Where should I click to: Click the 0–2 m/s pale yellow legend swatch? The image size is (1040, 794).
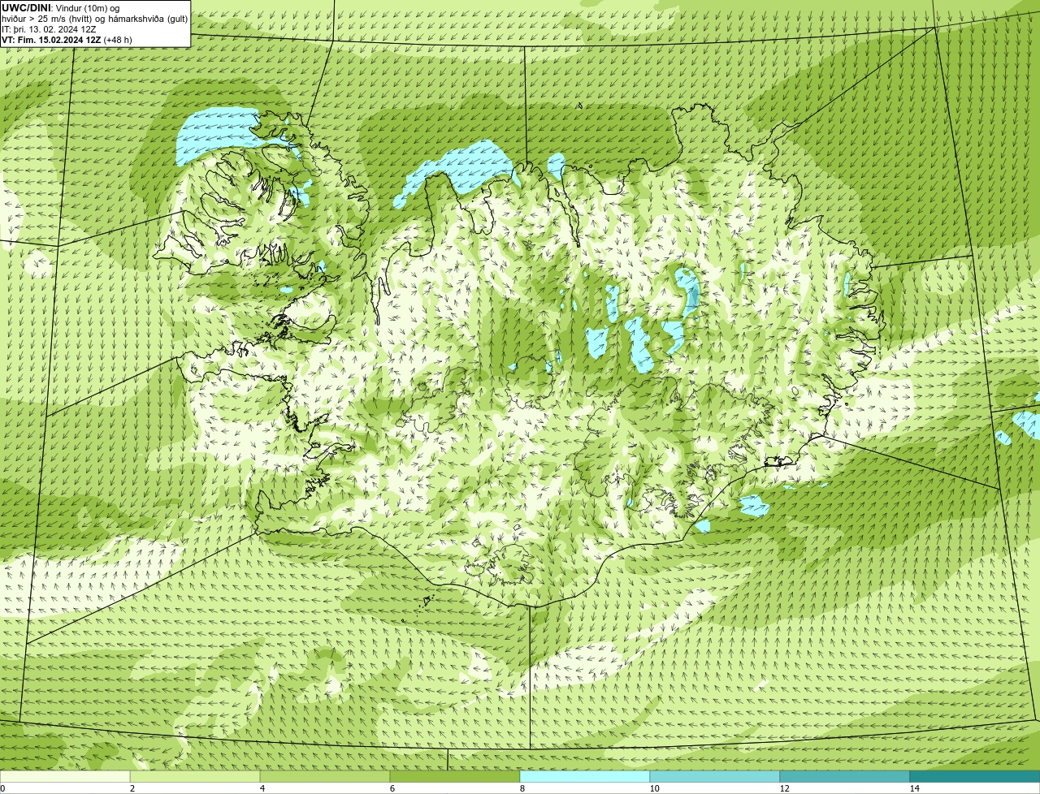[x=65, y=776]
